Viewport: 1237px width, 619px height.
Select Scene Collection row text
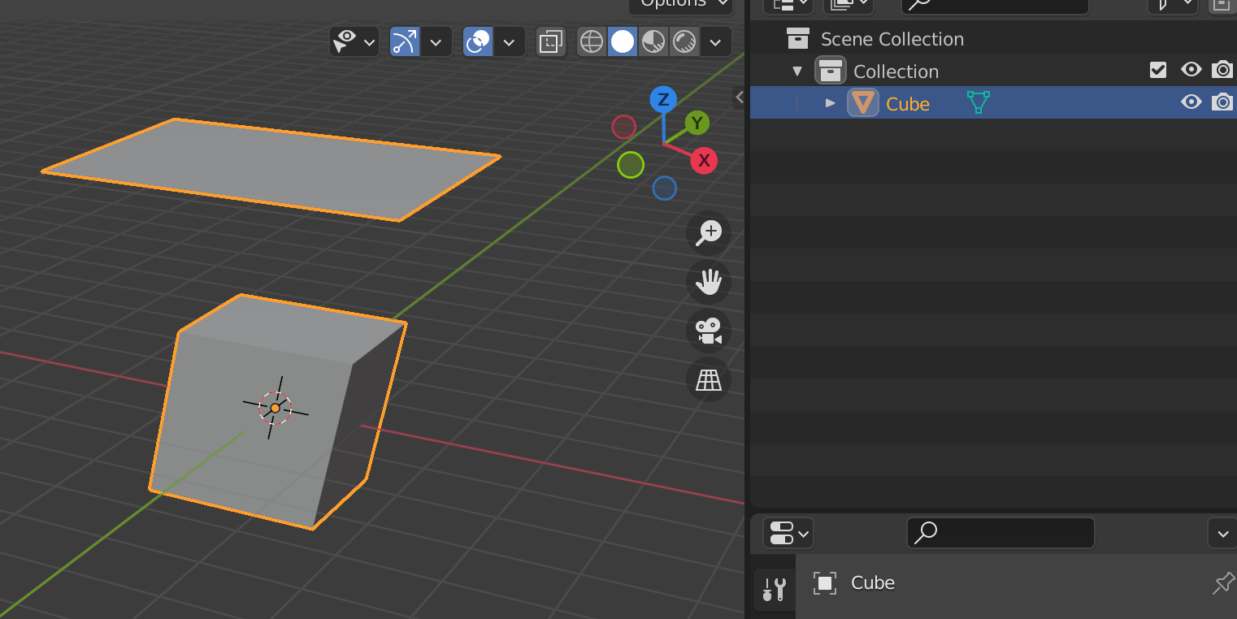point(892,39)
